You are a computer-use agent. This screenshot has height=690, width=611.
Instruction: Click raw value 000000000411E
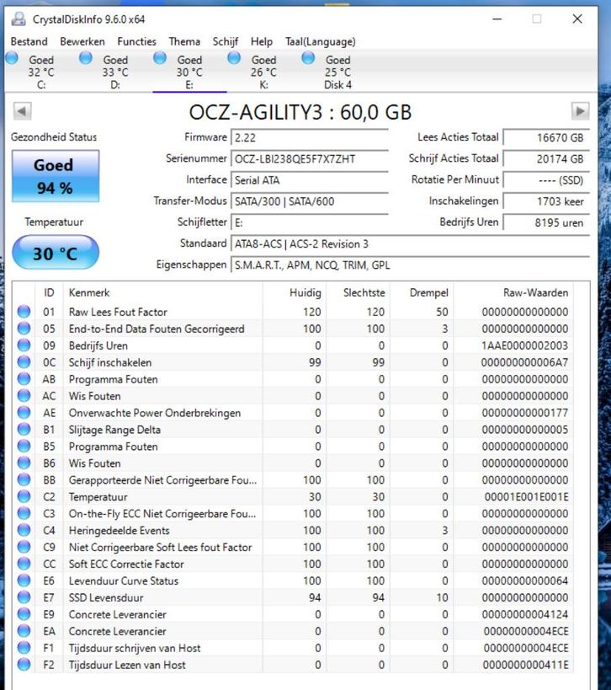[x=526, y=665]
